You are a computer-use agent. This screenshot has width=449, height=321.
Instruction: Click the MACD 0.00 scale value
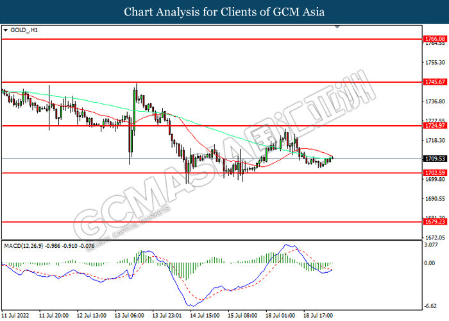(x=430, y=263)
